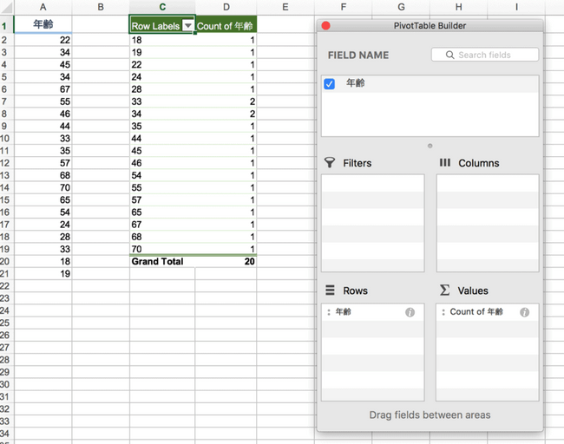This screenshot has height=444, width=564.
Task: Click the search magnifier icon
Action: click(x=449, y=55)
